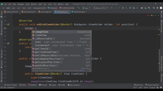Collapse ViewHolder constructor fold line 42
The image size is (163, 91).
(x=12, y=74)
